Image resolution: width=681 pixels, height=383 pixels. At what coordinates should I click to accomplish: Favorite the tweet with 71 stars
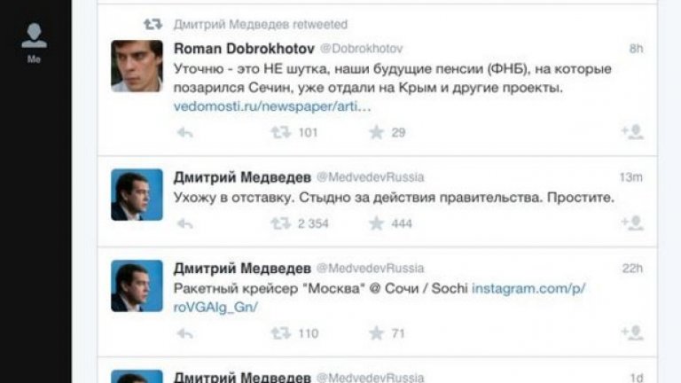[x=376, y=333]
